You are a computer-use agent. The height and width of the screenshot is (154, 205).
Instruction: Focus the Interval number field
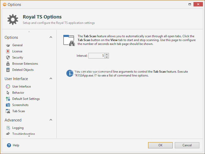click(x=97, y=56)
